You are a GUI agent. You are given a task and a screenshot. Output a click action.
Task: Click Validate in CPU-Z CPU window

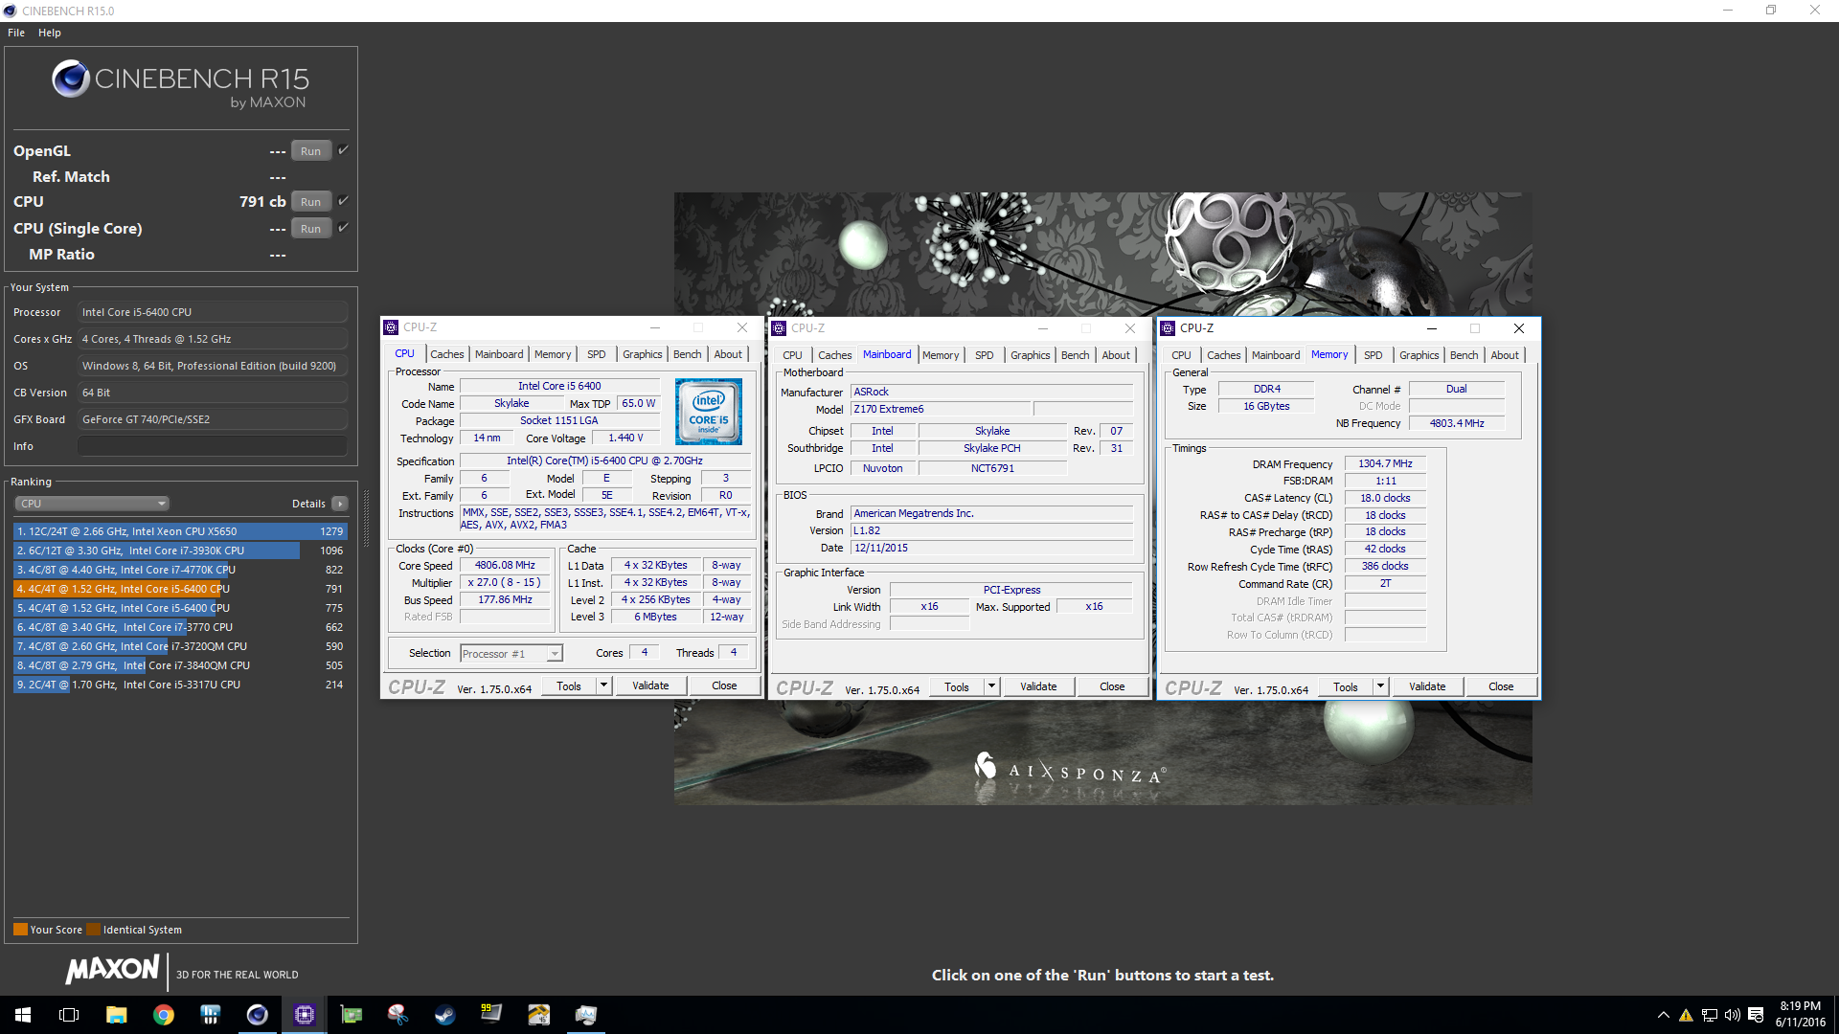pyautogui.click(x=650, y=686)
